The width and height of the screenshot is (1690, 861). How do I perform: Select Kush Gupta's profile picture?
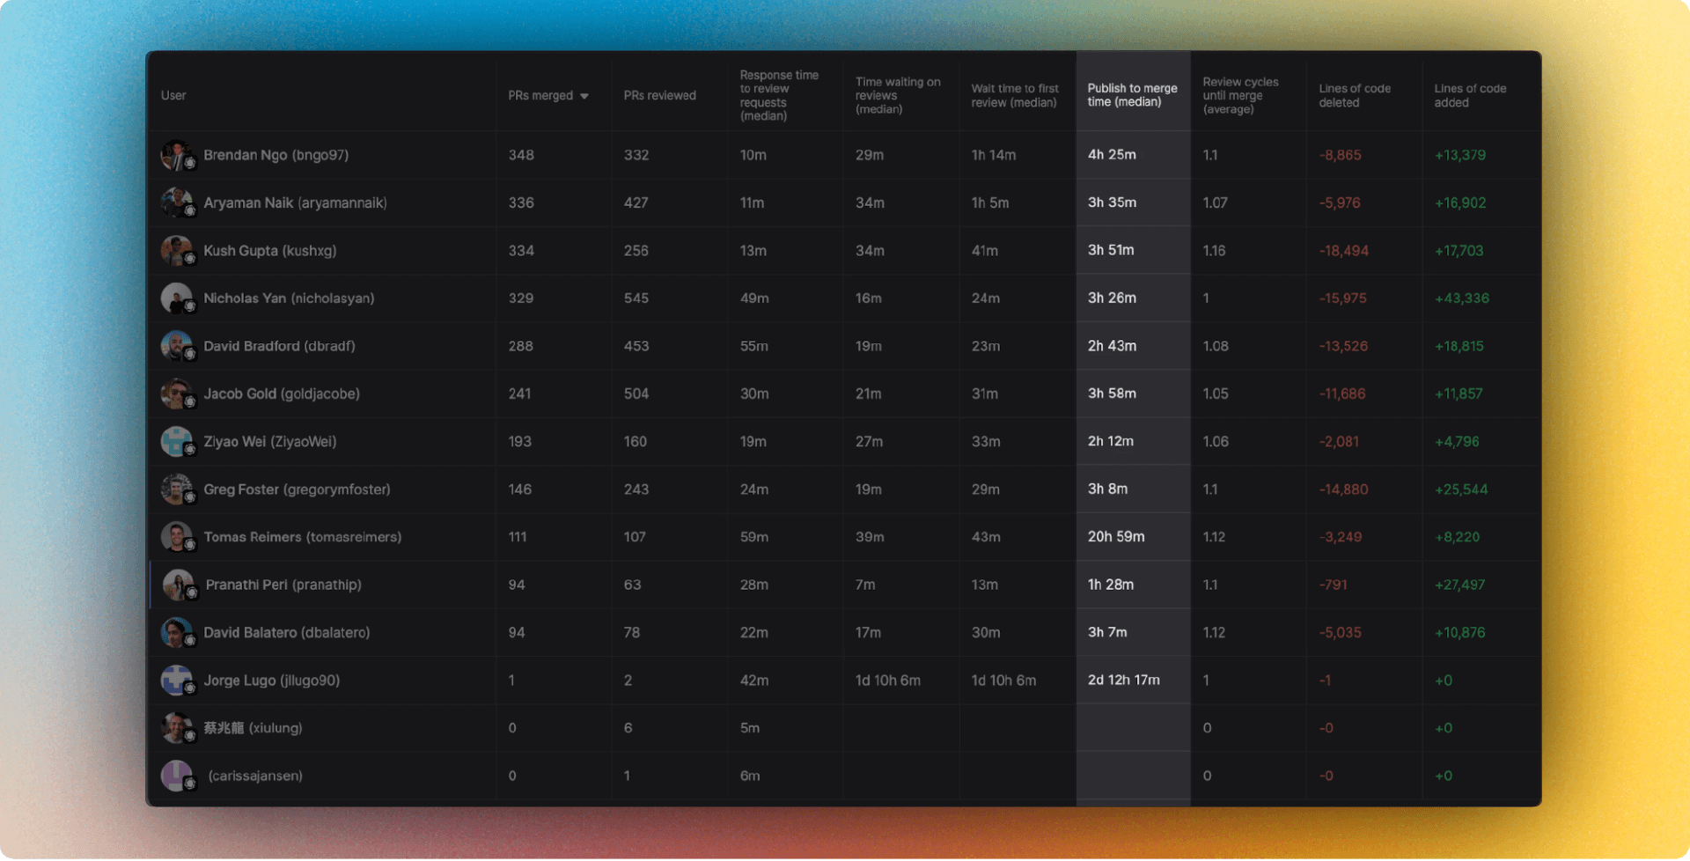[179, 251]
